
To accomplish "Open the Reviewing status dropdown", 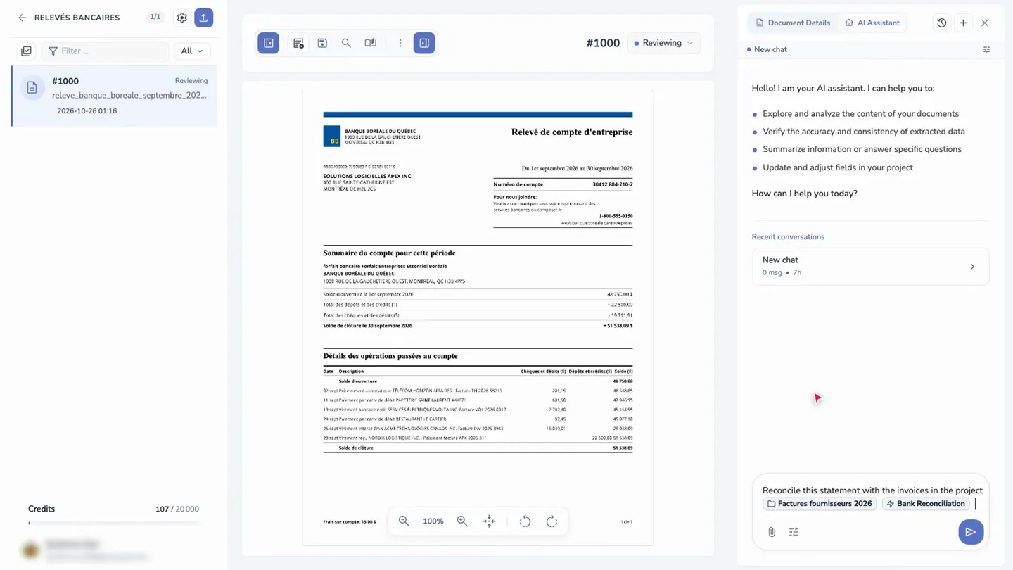I will [x=664, y=43].
